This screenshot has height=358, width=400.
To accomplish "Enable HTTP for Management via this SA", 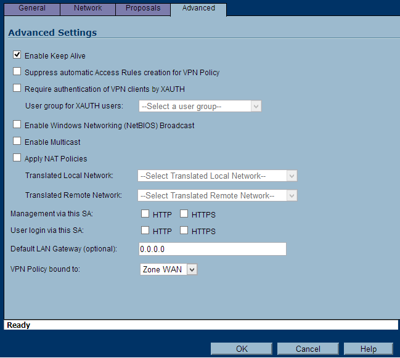I will [145, 214].
